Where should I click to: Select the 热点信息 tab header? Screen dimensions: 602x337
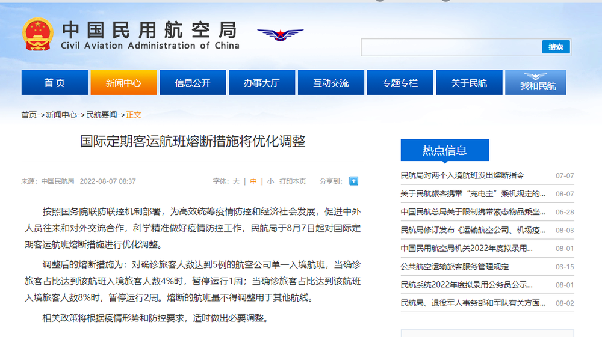445,150
